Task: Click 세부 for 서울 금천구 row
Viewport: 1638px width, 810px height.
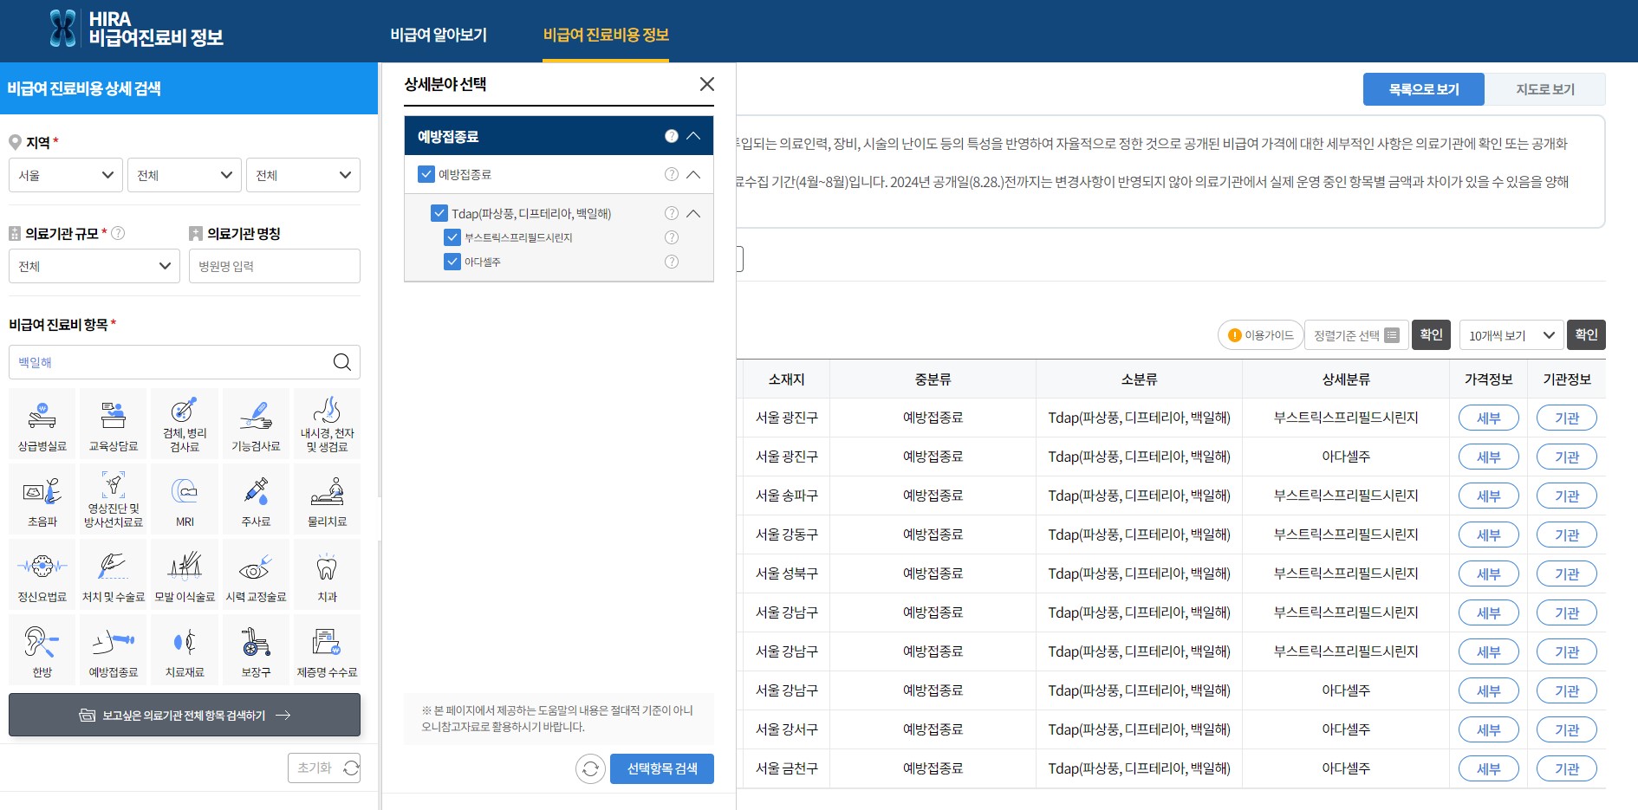Action: coord(1489,768)
